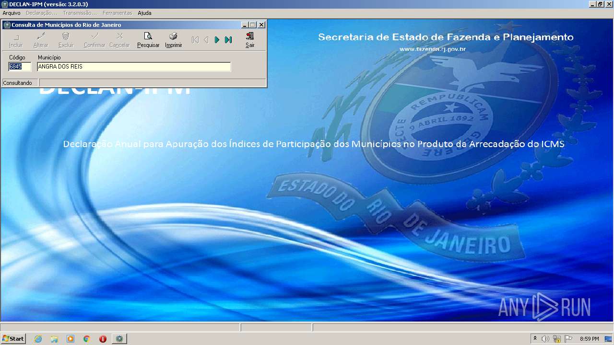Show hidden system tray icons
The height and width of the screenshot is (345, 614).
[535, 339]
